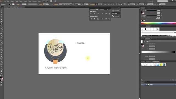Viewport: 176px width, 99px height.
Task: Switch to the Pathfinder tab
Action: [102, 9]
